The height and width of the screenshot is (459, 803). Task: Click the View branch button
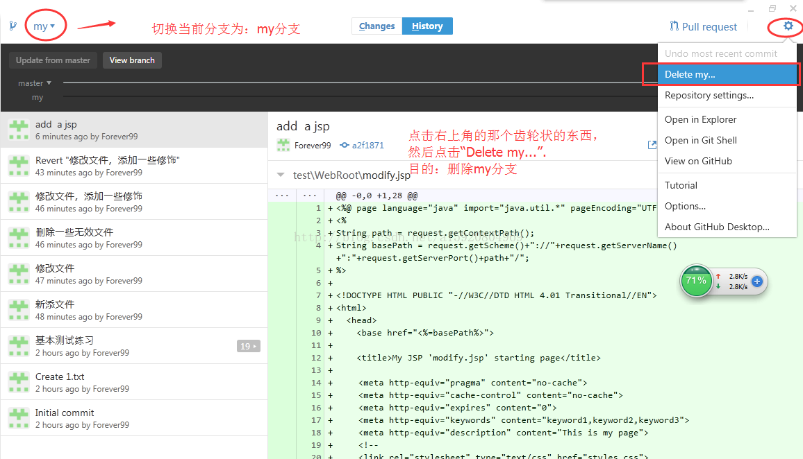132,60
